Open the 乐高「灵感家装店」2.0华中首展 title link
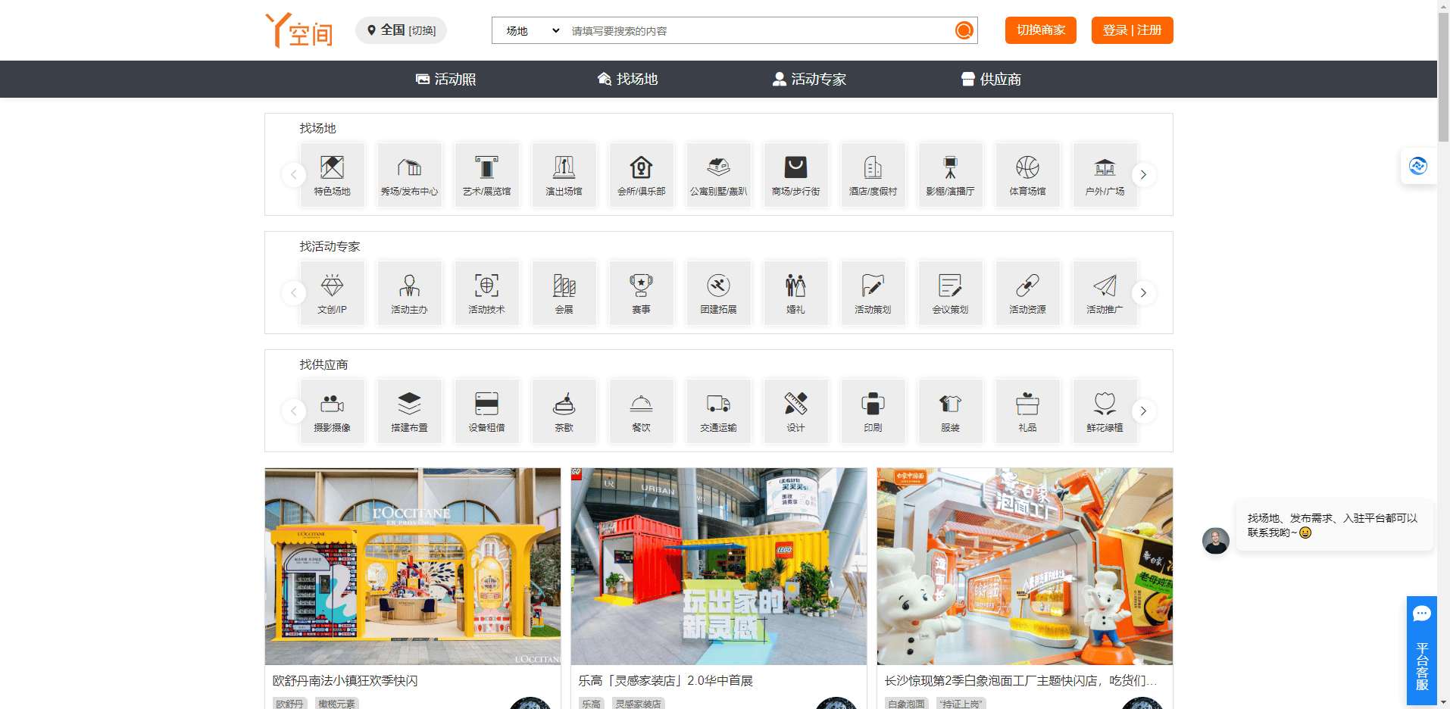The width and height of the screenshot is (1450, 709). 665,680
